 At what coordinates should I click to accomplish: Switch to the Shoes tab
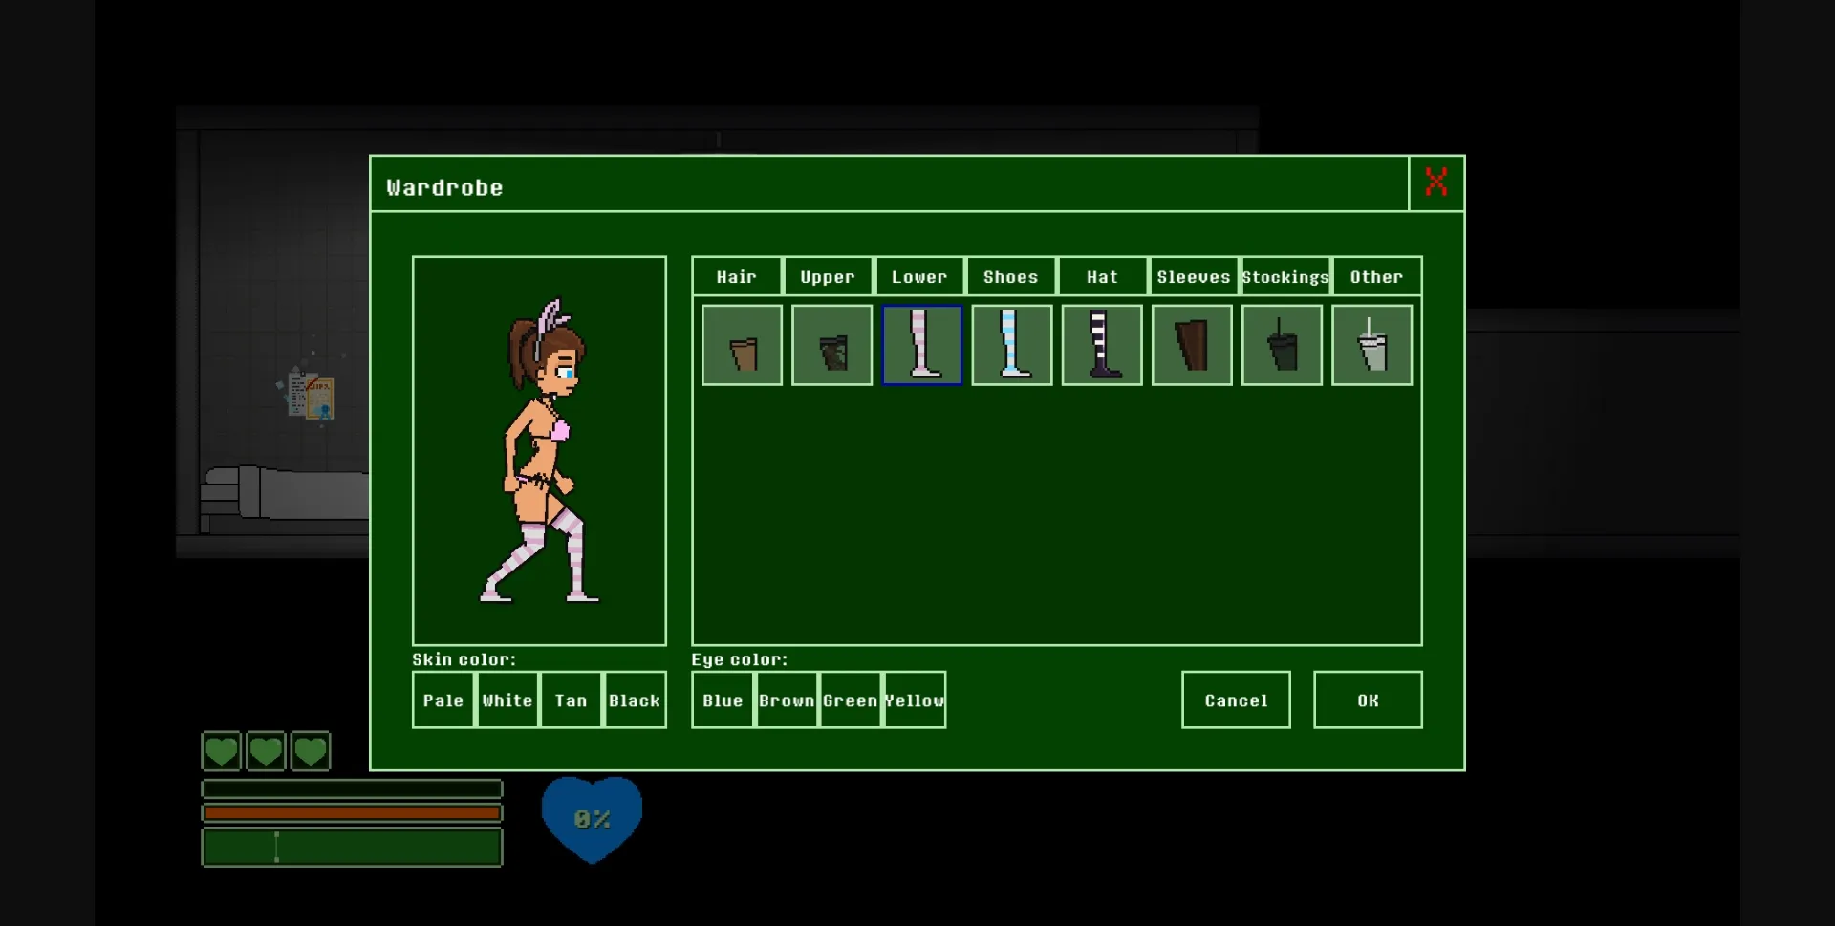click(x=1010, y=276)
